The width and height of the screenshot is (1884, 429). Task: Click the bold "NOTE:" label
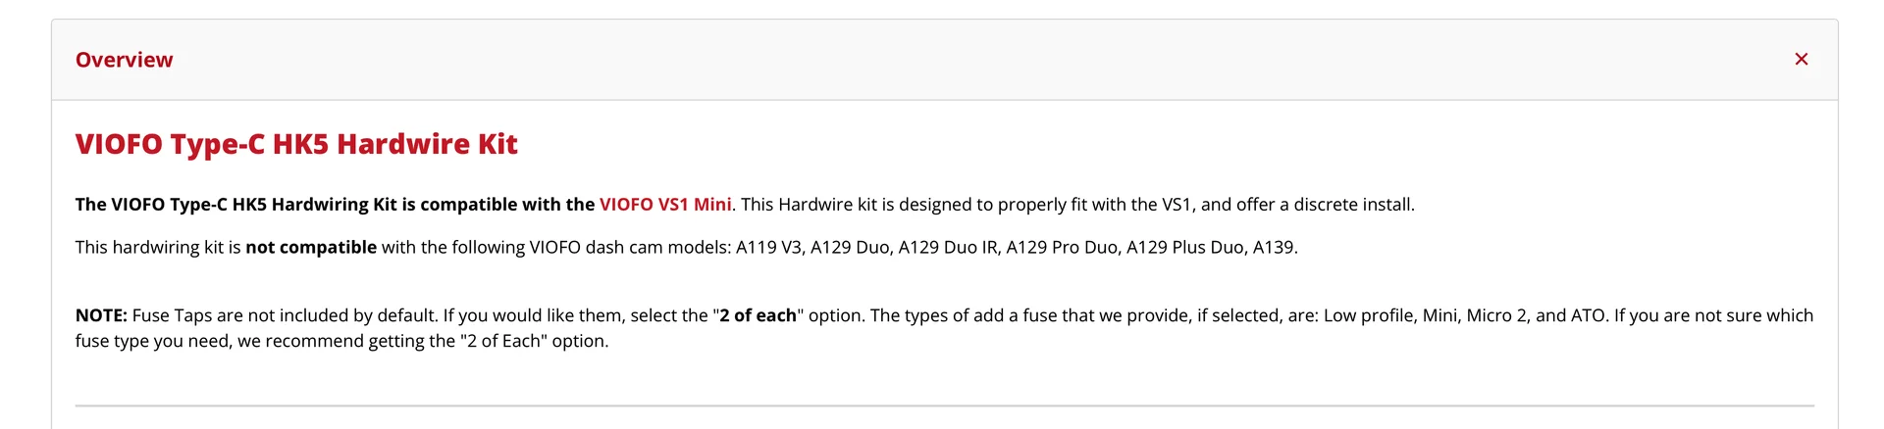point(101,315)
